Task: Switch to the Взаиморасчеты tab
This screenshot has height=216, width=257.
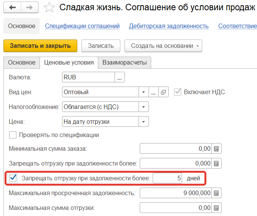Action: pos(125,63)
